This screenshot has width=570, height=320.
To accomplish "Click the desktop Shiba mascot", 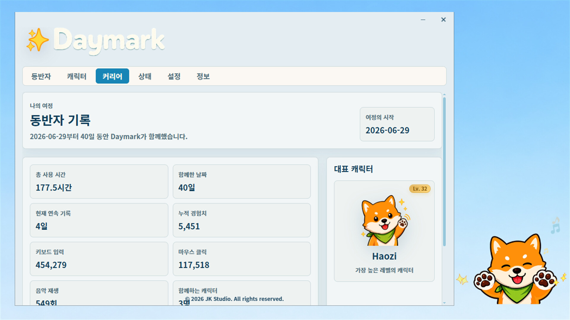I will click(x=516, y=269).
